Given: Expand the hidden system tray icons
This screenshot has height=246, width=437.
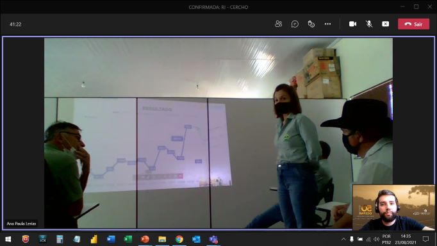Looking at the screenshot, I should click(x=343, y=239).
